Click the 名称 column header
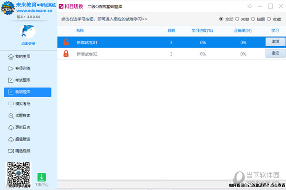This screenshot has height=190, width=286. click(80, 30)
